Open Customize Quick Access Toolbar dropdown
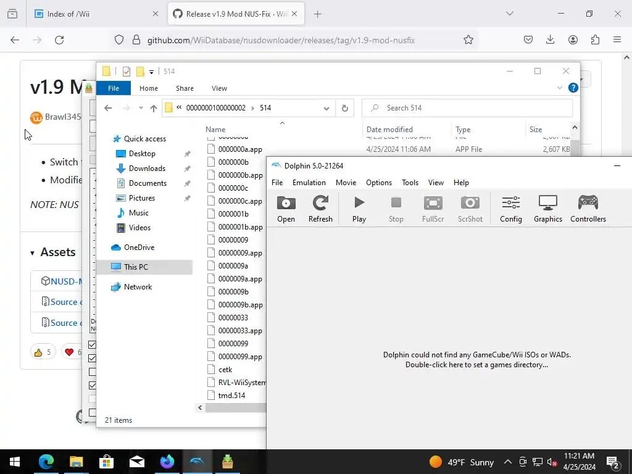This screenshot has height=474, width=632. (x=152, y=72)
